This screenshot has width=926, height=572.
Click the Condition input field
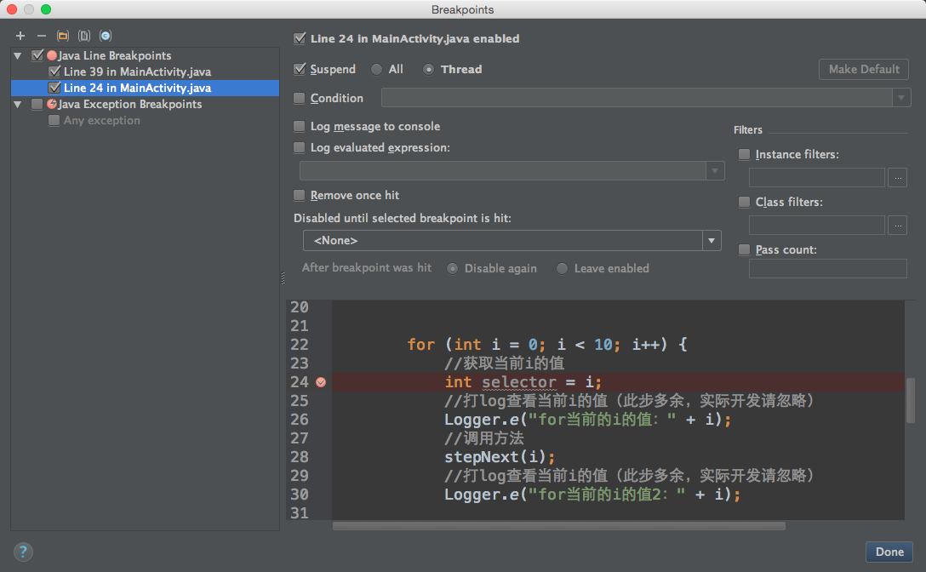(x=637, y=98)
